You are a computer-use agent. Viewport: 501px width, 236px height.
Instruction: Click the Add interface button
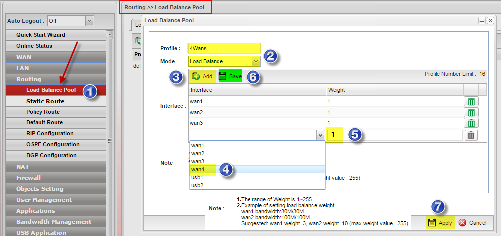[202, 76]
